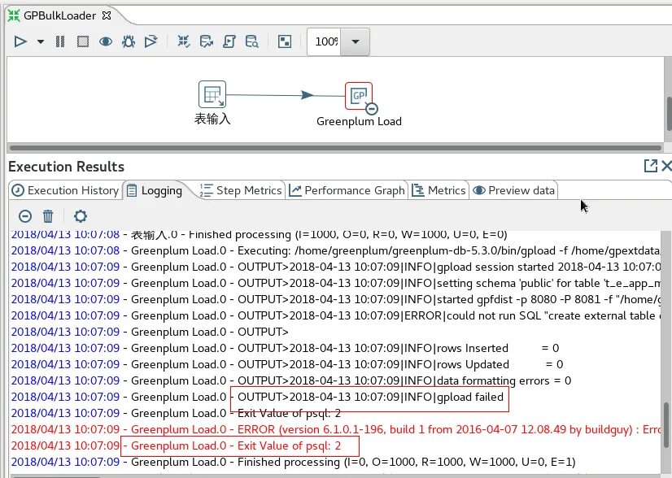This screenshot has width=672, height=478.
Task: Replay the transformation icon
Action: point(151,41)
